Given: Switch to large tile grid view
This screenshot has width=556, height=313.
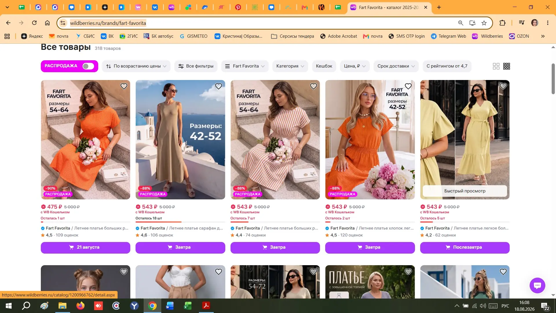Looking at the screenshot, I should [496, 66].
